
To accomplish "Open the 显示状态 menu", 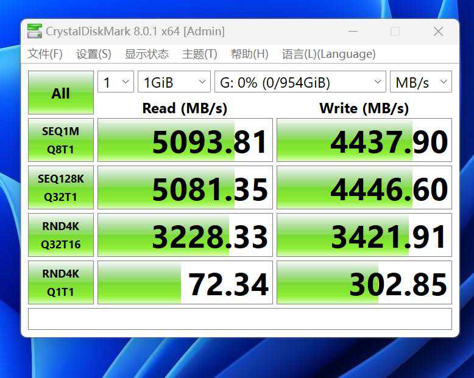I will coord(146,54).
